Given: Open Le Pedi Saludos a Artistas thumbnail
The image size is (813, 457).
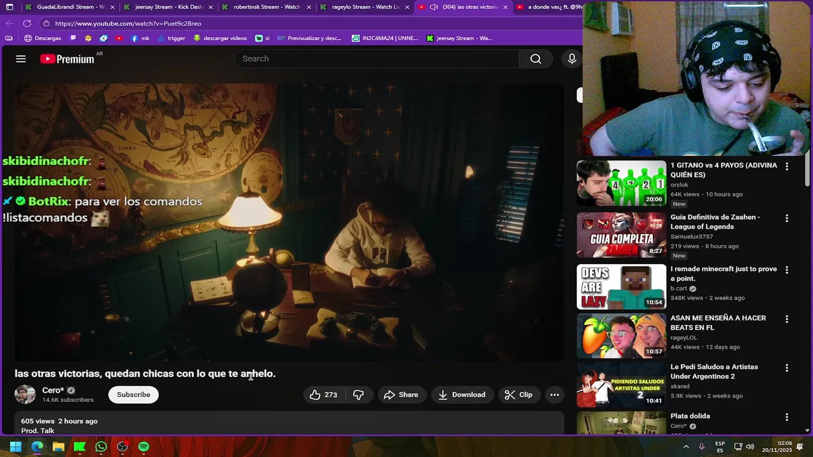Looking at the screenshot, I should pyautogui.click(x=621, y=385).
